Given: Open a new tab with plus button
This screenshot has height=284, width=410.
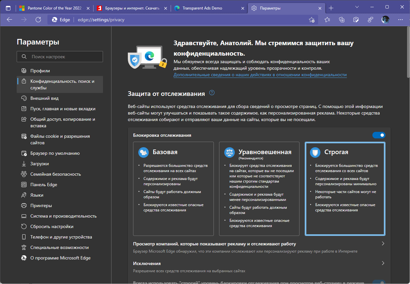Looking at the screenshot, I should click(x=331, y=8).
